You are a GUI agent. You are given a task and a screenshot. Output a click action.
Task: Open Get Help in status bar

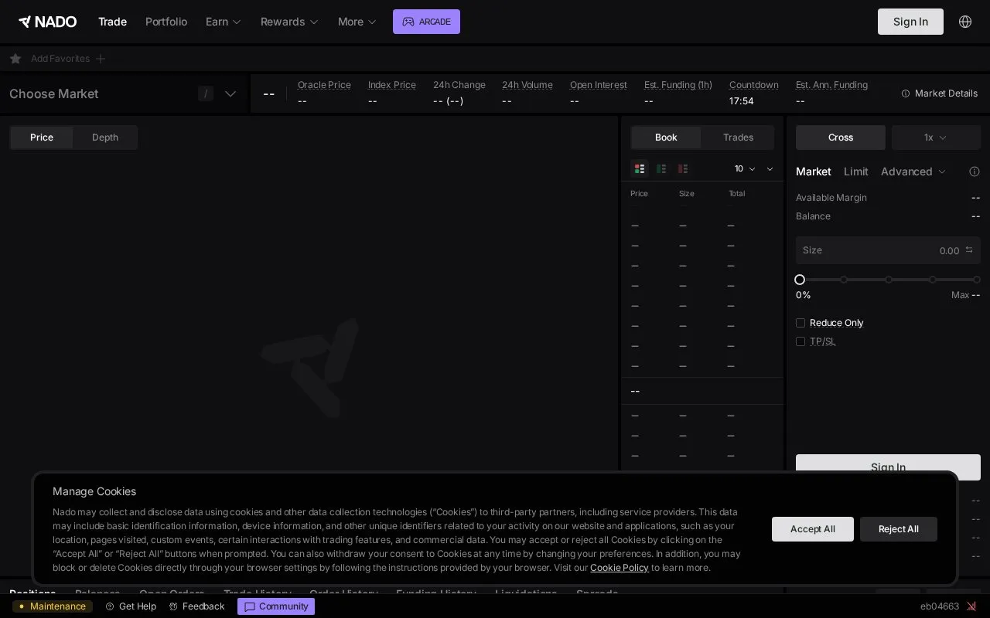coord(131,606)
